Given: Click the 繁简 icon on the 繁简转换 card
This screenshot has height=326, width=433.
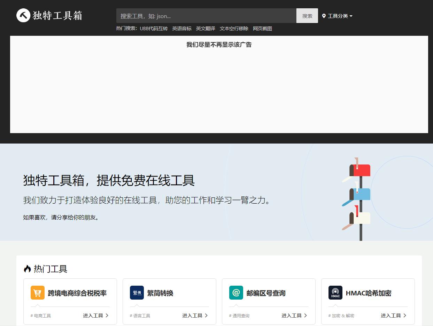Looking at the screenshot, I should point(137,293).
